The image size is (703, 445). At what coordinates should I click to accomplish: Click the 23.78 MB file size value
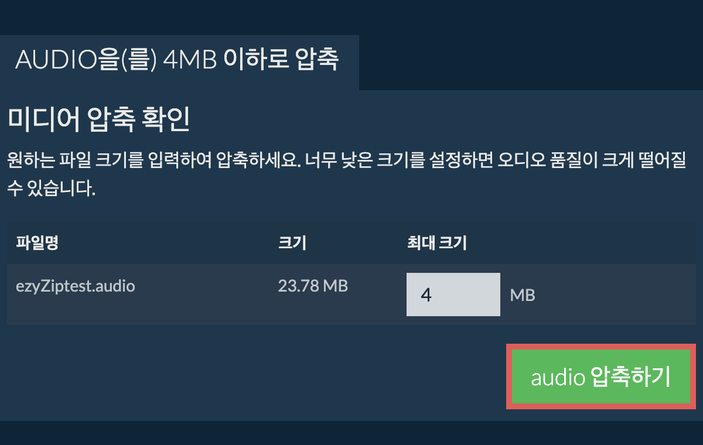[x=313, y=286]
